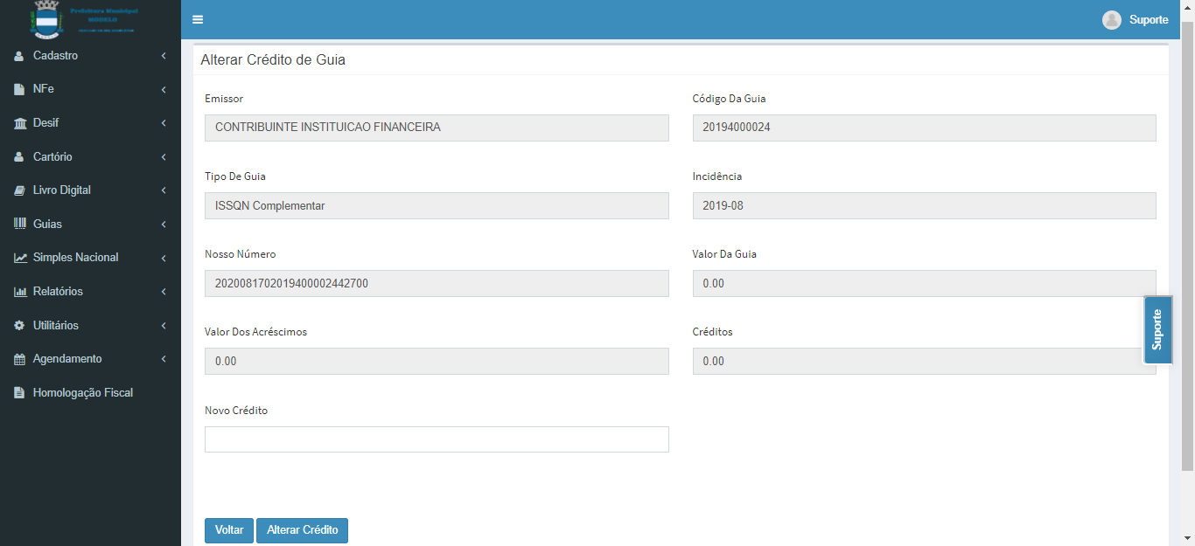Focus the Novo Crédito input field
Image resolution: width=1195 pixels, height=546 pixels.
437,439
